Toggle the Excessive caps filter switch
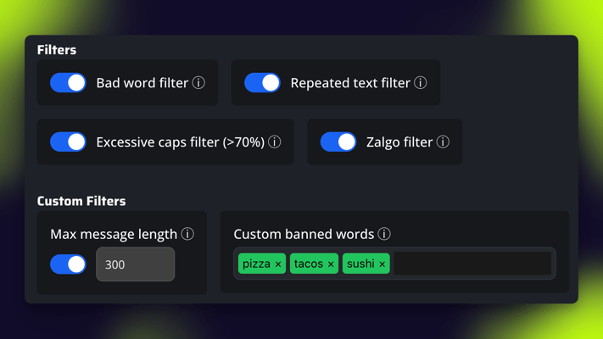The image size is (603, 339). click(x=68, y=142)
